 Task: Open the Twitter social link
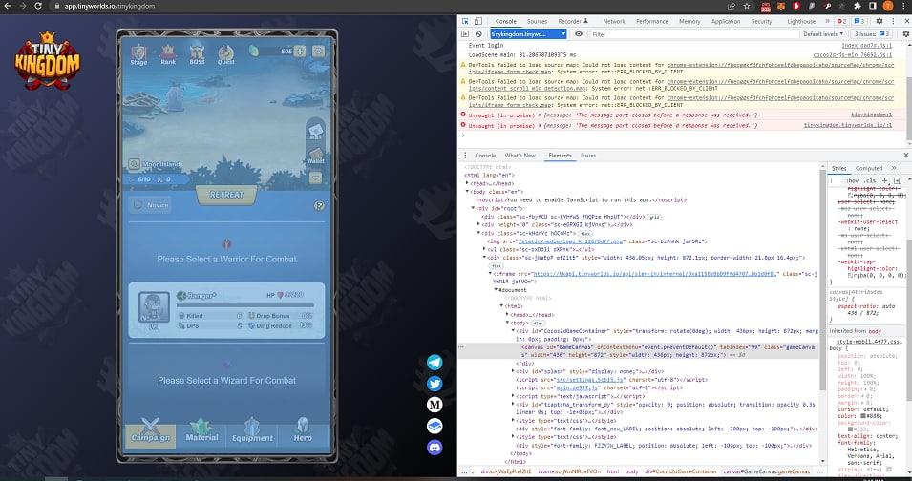pyautogui.click(x=435, y=384)
